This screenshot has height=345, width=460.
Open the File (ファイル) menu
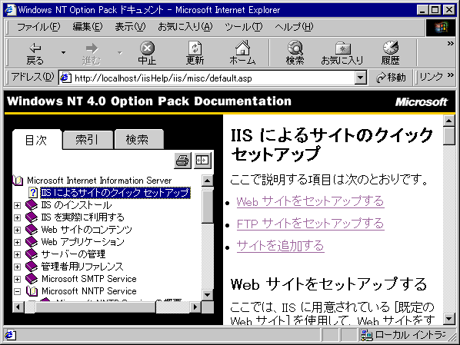(38, 27)
